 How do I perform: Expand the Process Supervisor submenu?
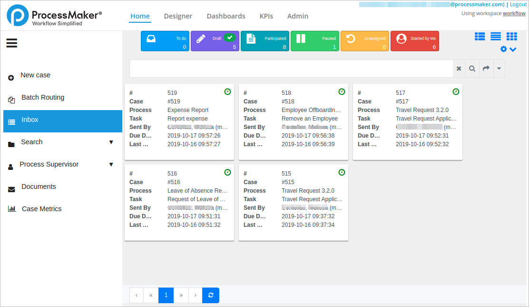point(111,165)
